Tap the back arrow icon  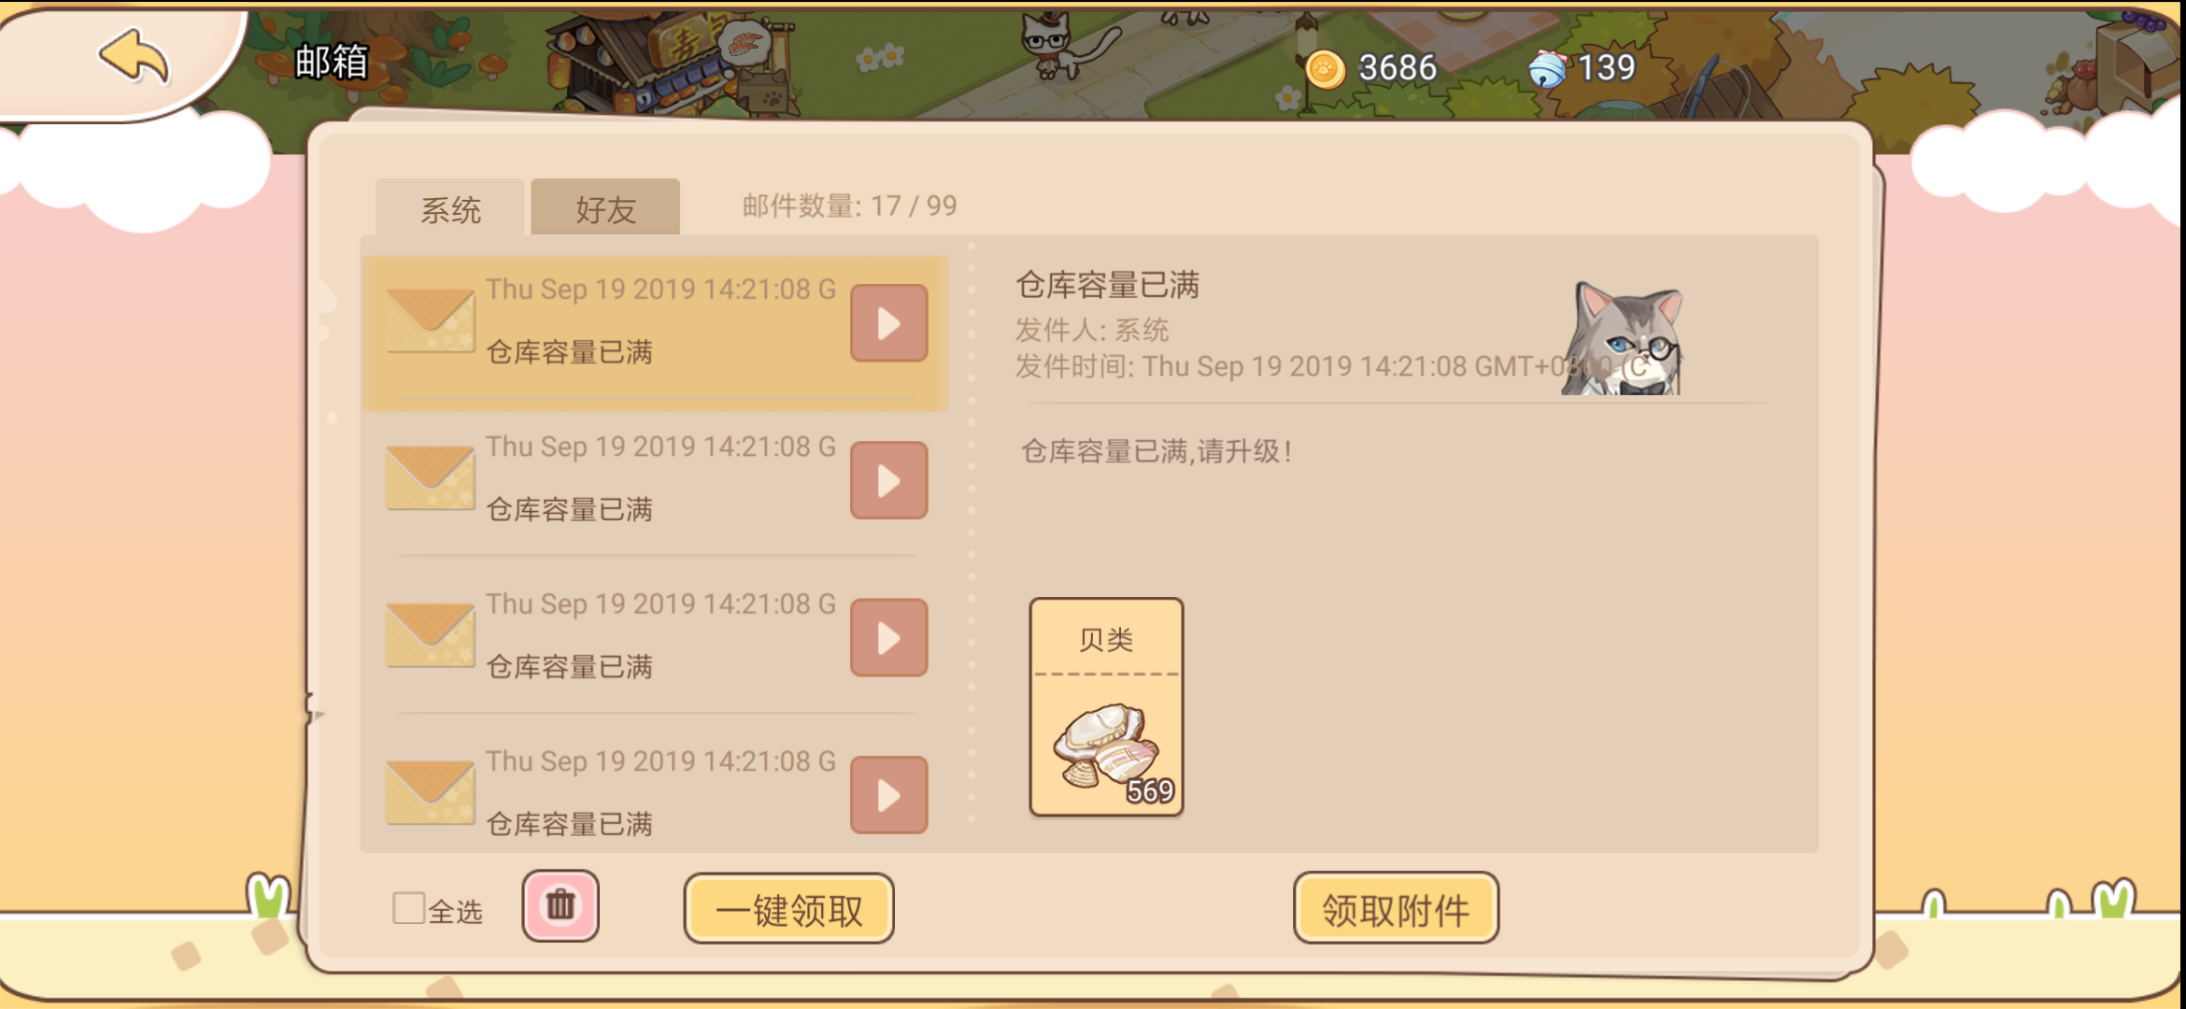coord(135,56)
